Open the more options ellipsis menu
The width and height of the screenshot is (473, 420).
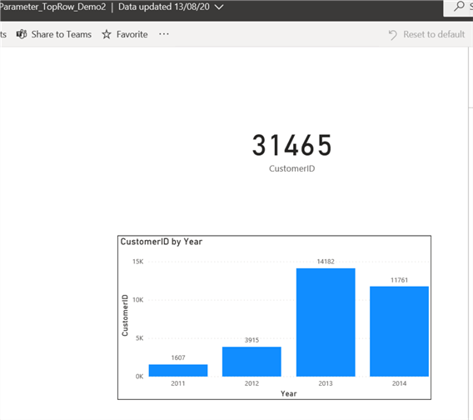(164, 34)
